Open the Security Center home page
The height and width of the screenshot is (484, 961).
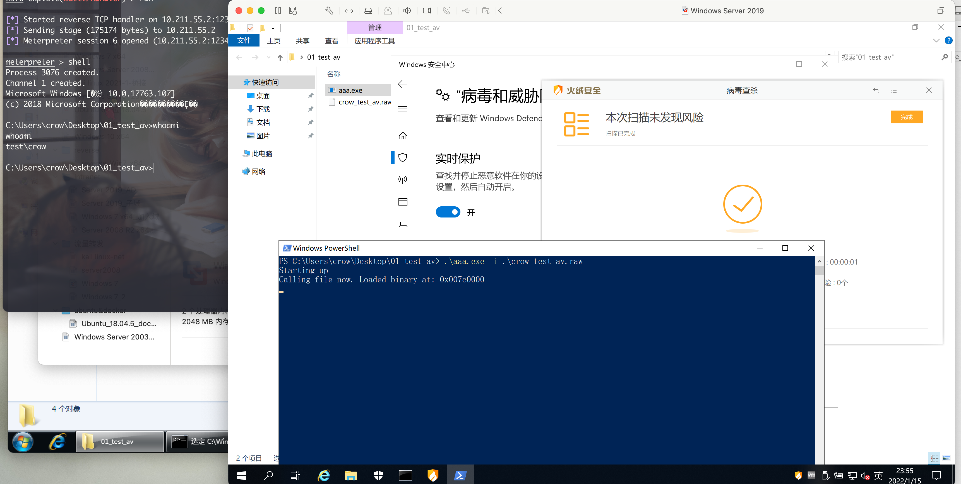pyautogui.click(x=403, y=136)
